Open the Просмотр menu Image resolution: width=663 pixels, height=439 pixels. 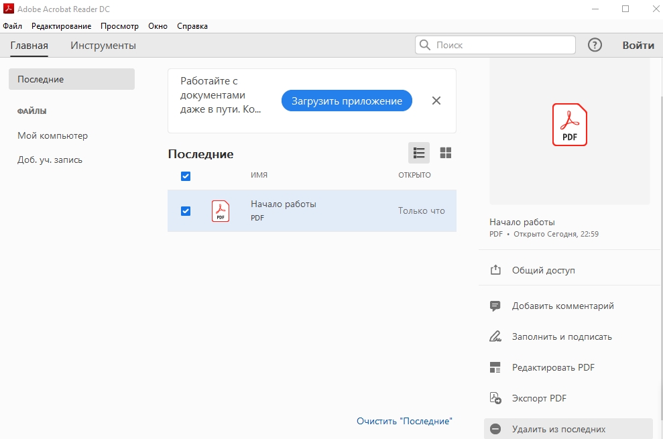point(119,26)
